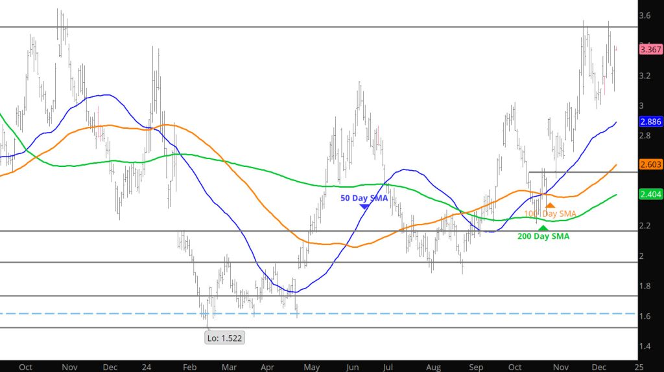Click the 2.2 value on price axis
664x372 pixels.
645,226
